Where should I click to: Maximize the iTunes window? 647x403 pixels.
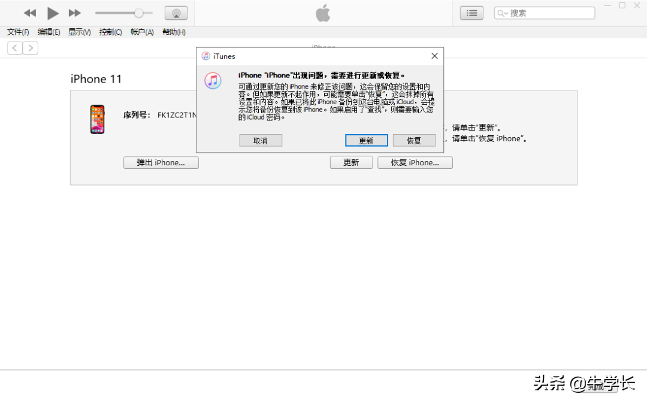point(622,6)
